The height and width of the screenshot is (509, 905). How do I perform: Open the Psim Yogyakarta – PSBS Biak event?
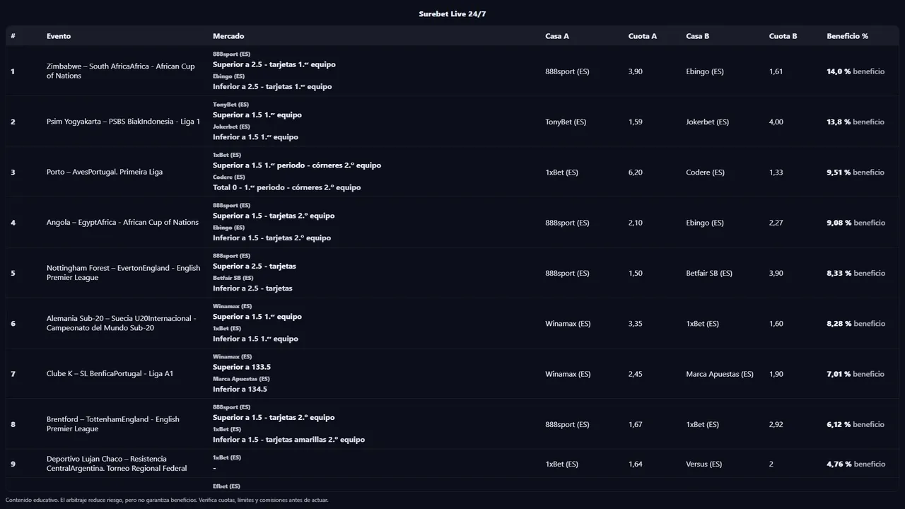click(x=123, y=122)
